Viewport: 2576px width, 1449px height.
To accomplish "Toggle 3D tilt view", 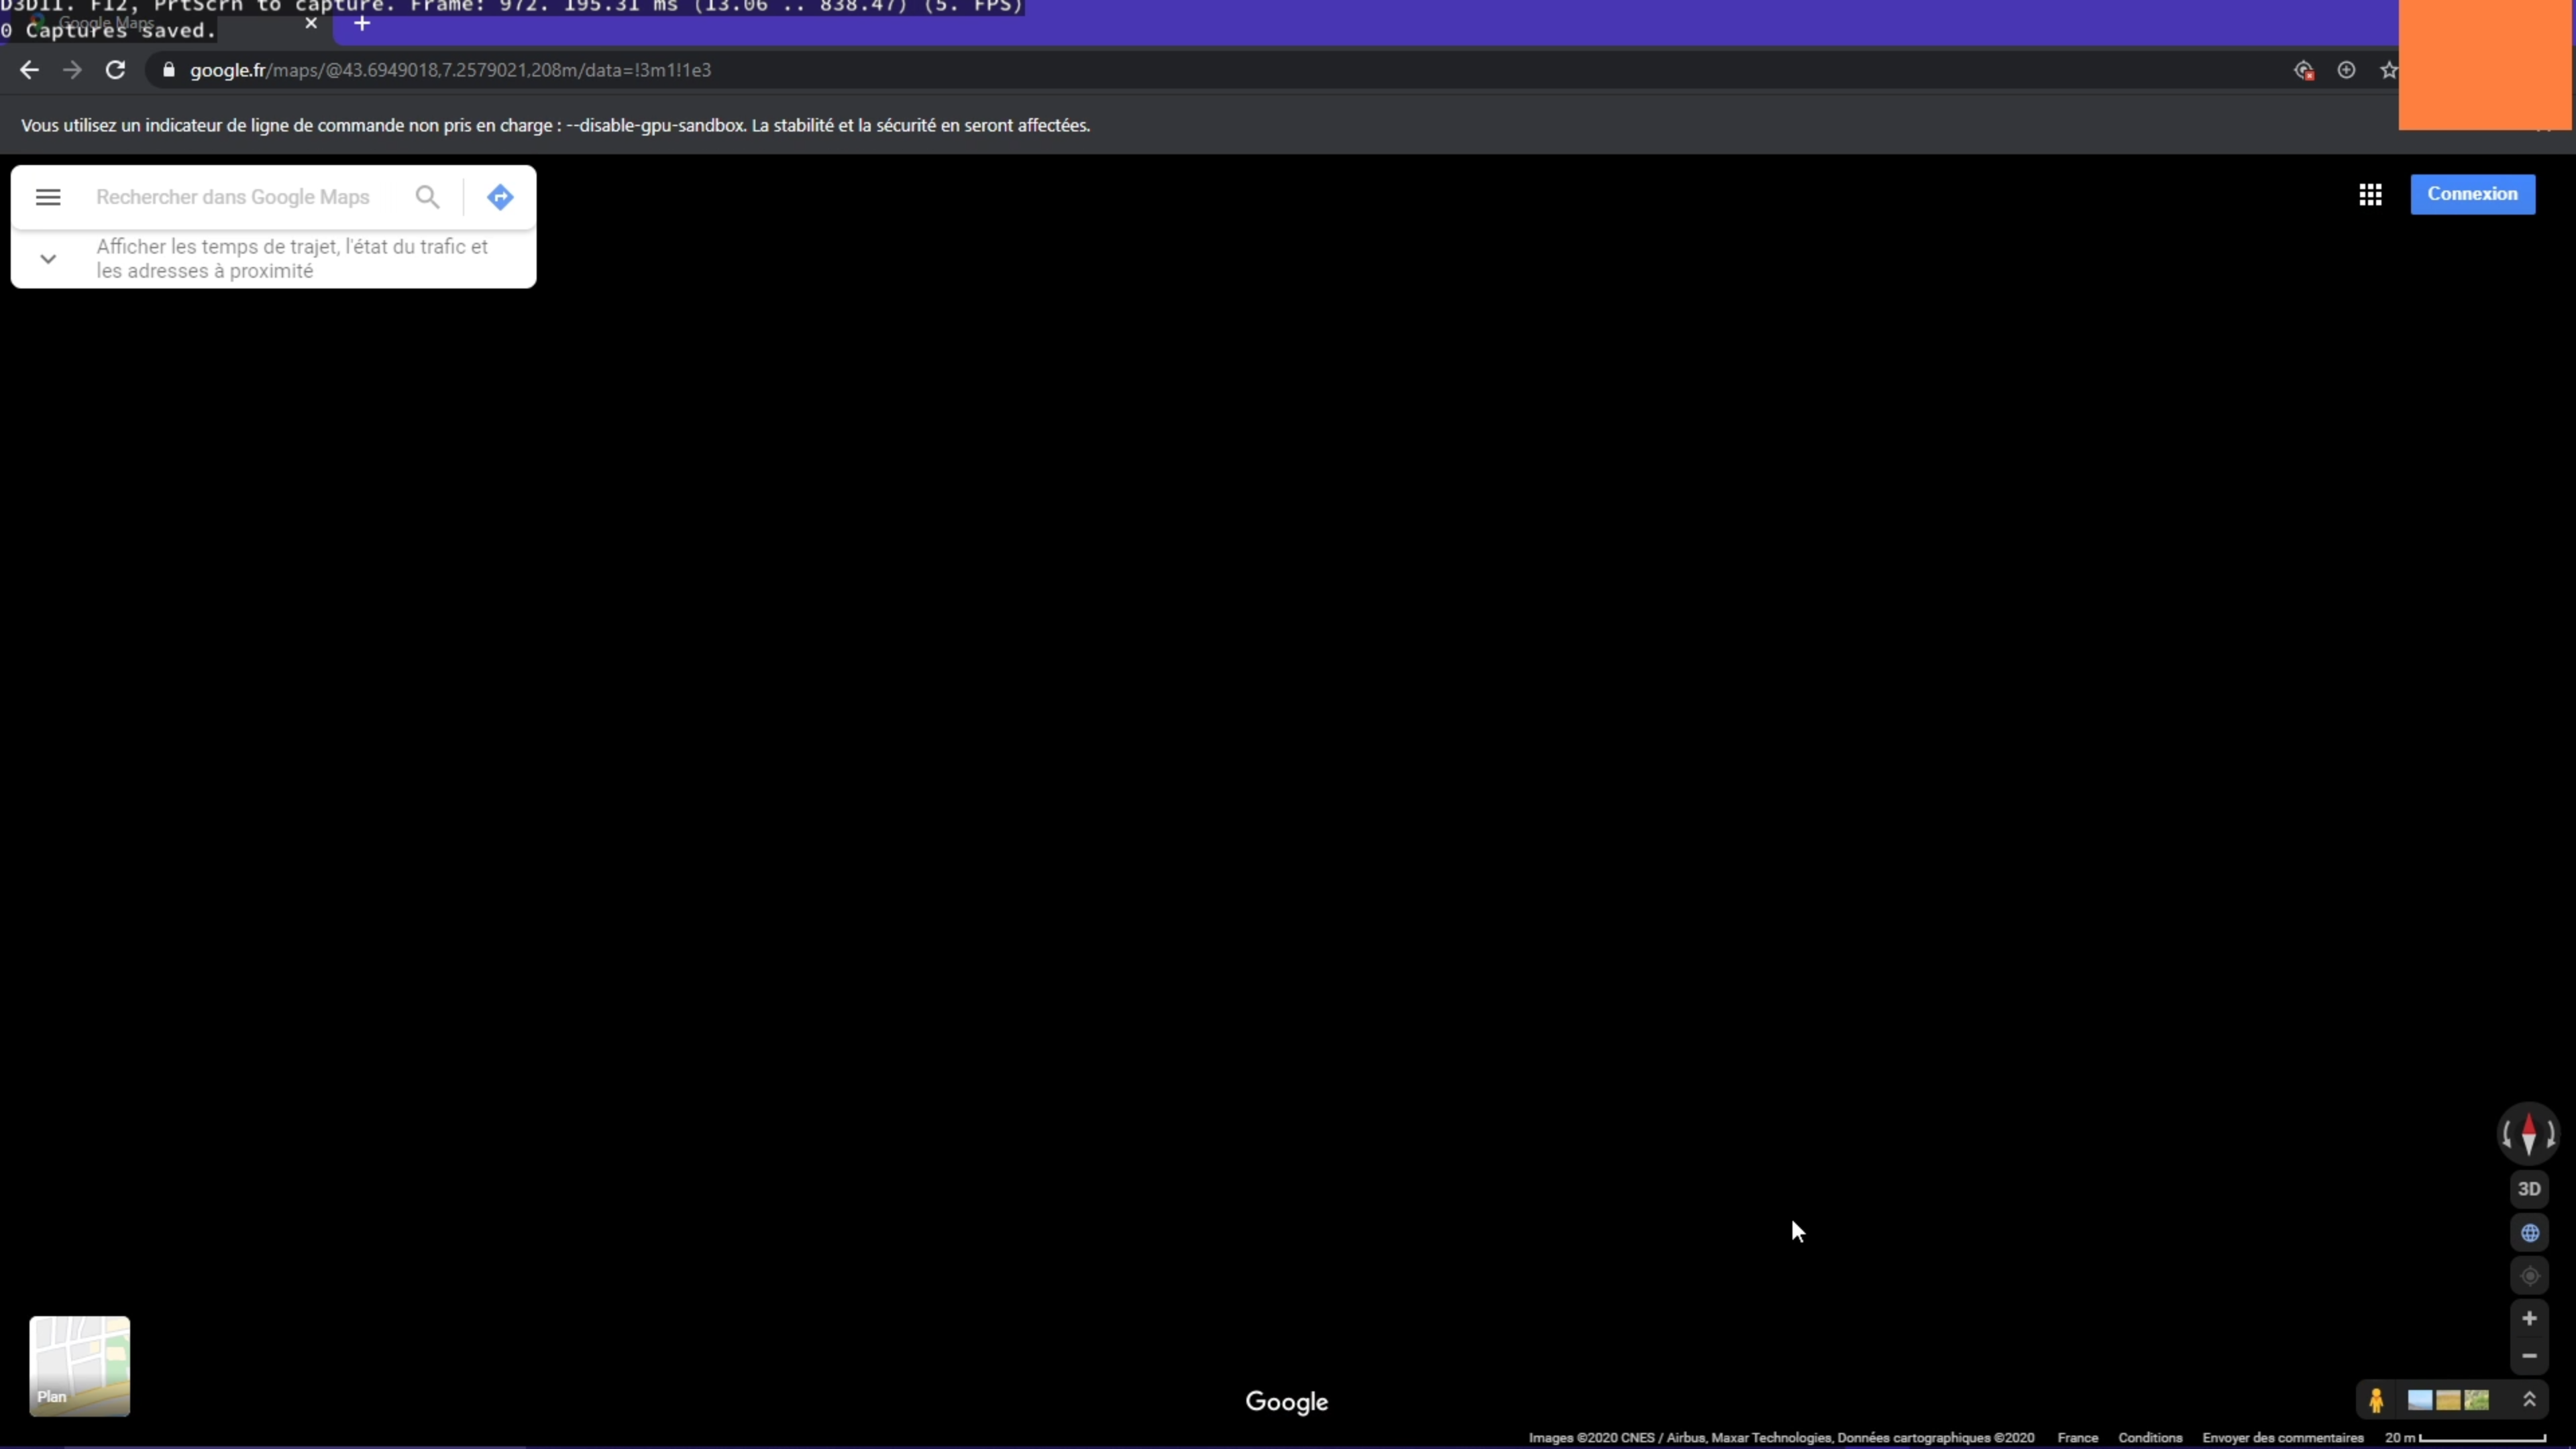I will pyautogui.click(x=2529, y=1189).
